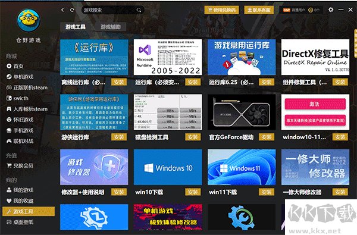Open the 一修大师 修改器 thumbnail
357x235 pixels.
pos(315,167)
